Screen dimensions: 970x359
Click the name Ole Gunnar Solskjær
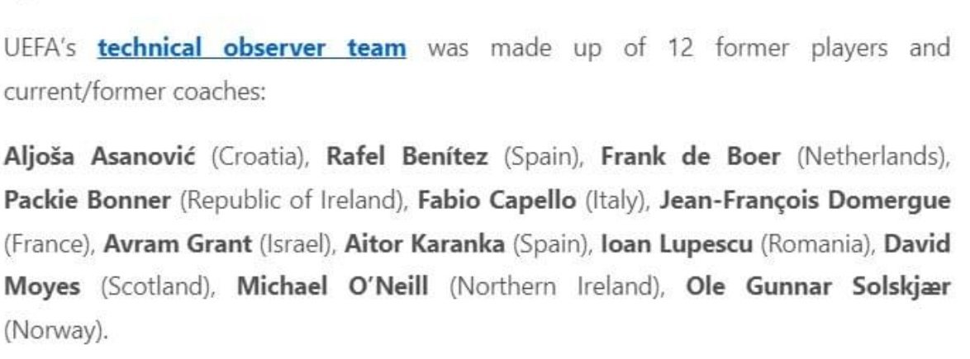pyautogui.click(x=819, y=288)
